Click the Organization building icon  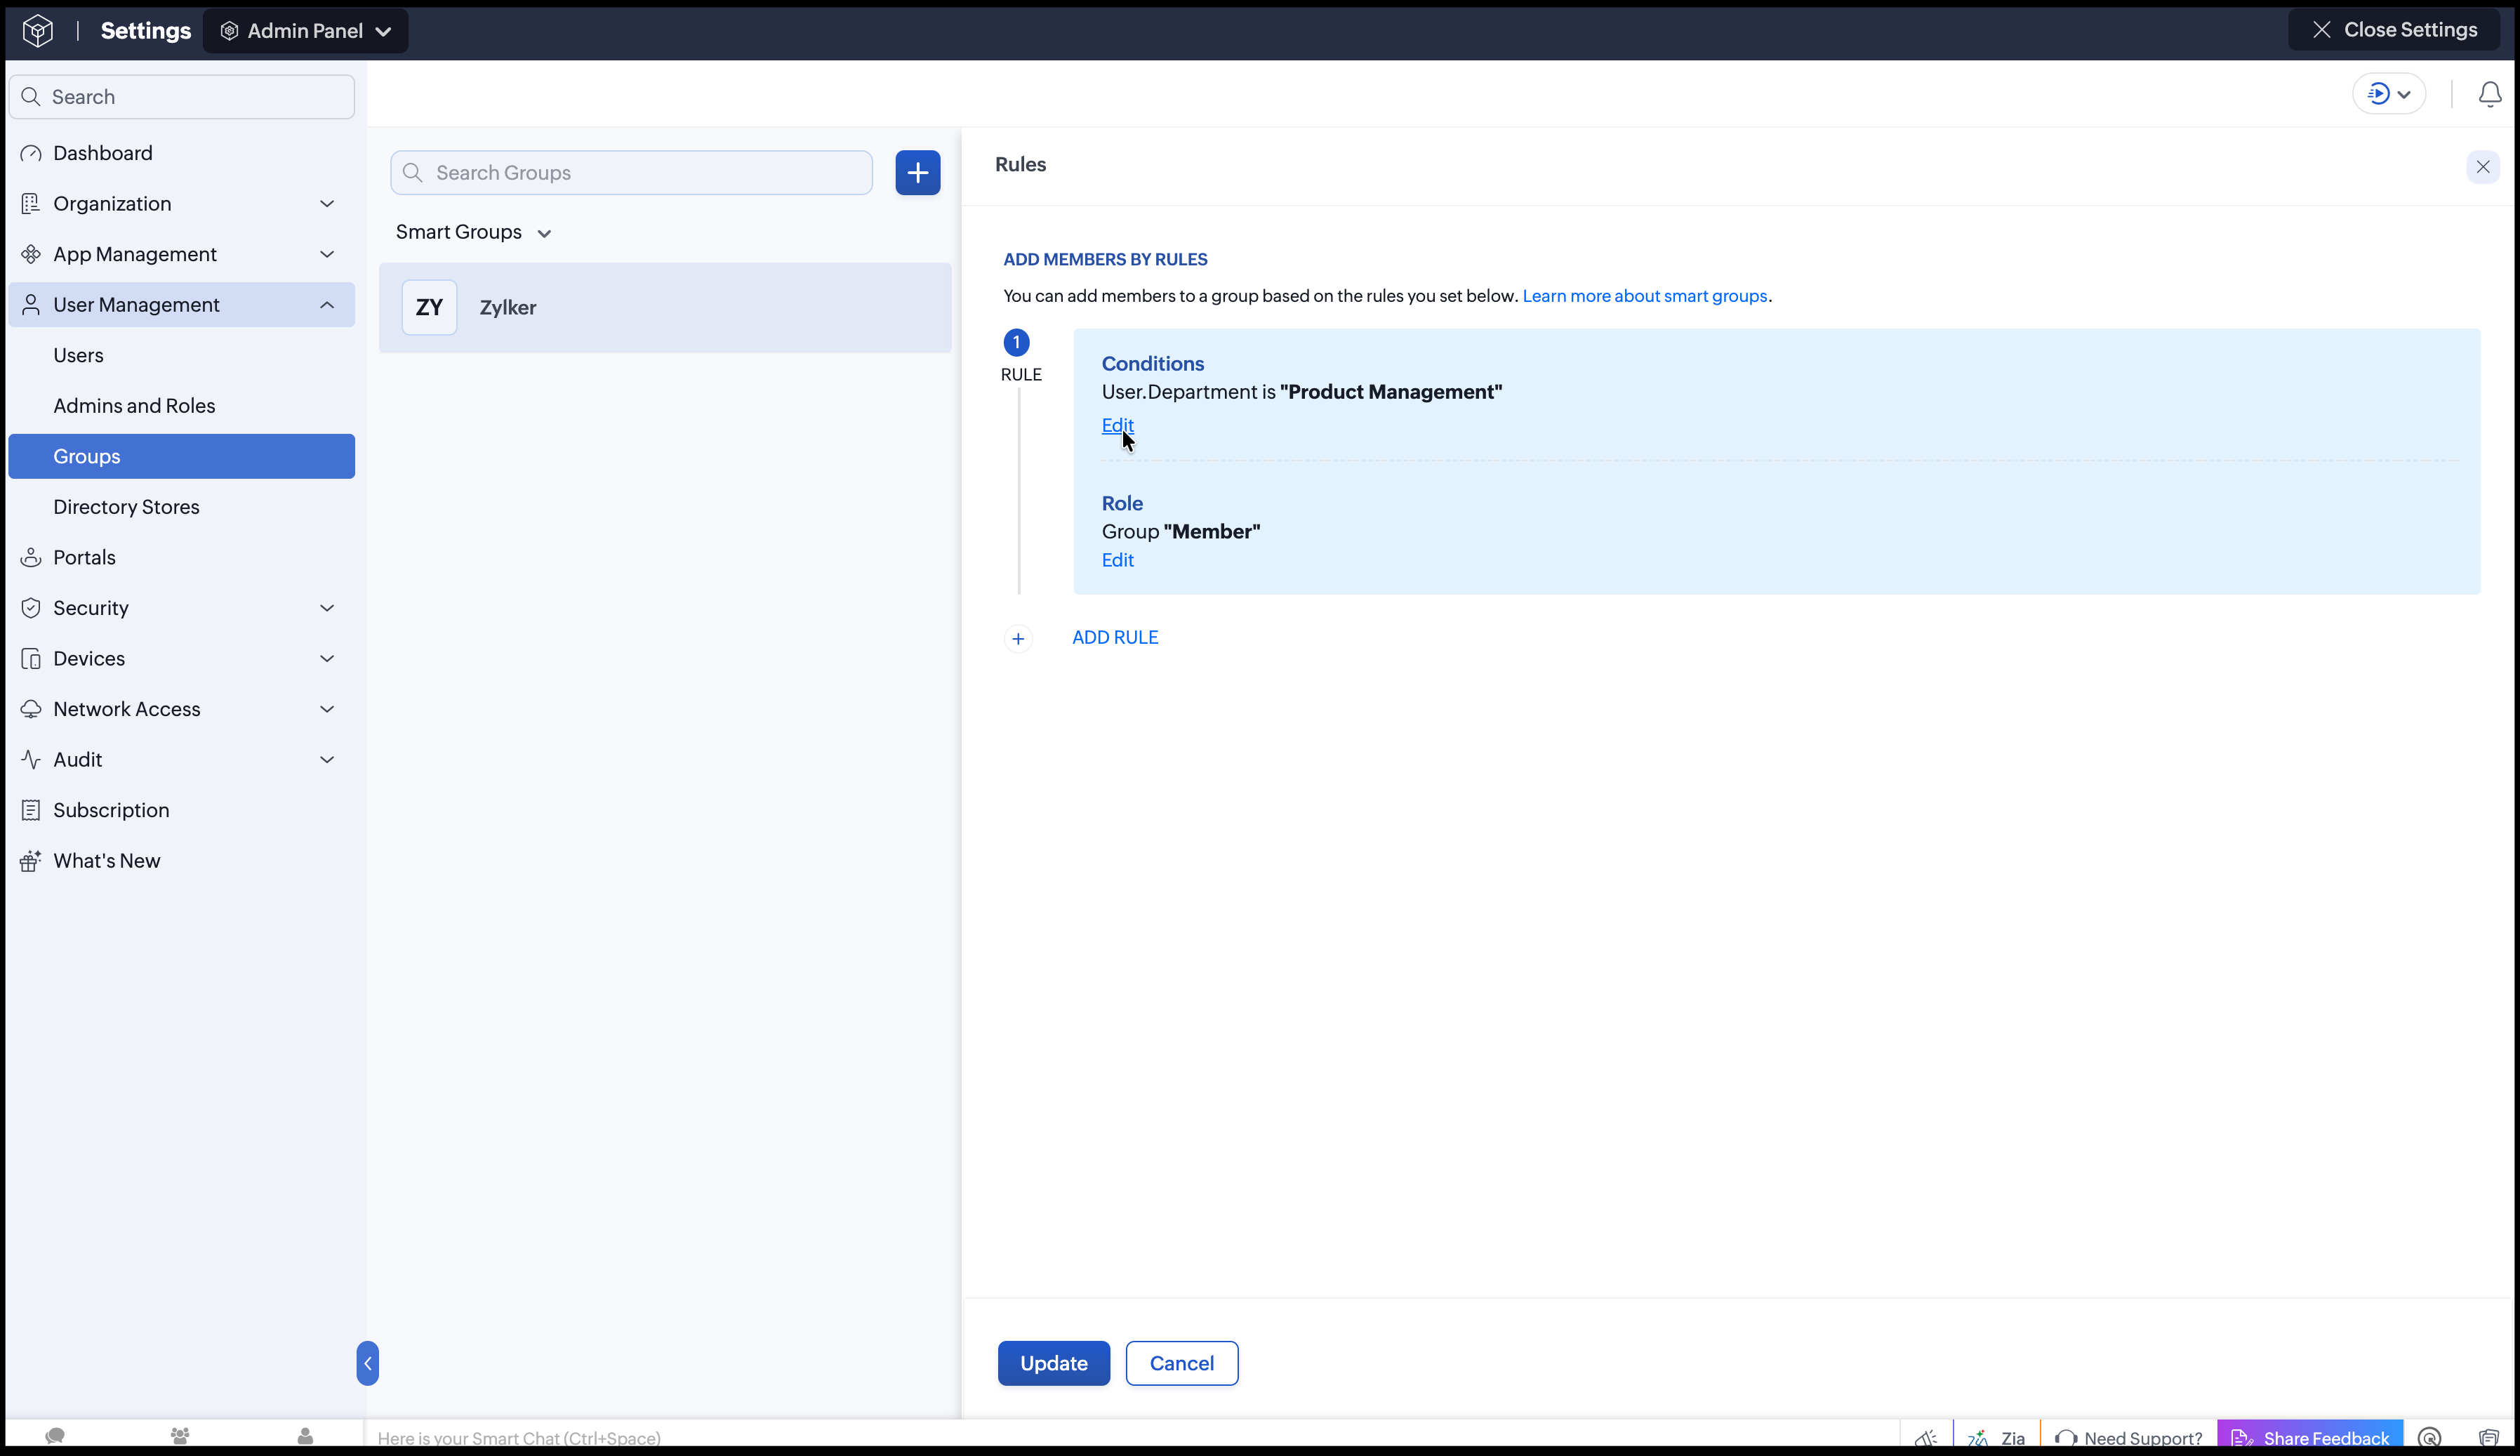31,204
